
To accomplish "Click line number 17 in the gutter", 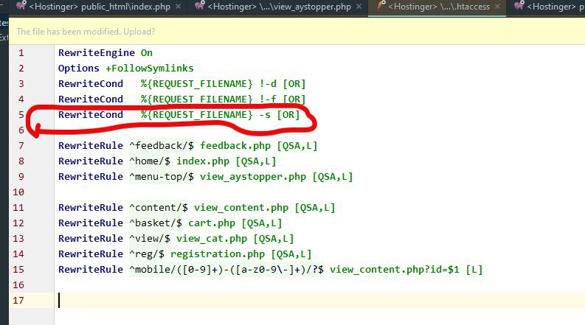I will (x=18, y=301).
